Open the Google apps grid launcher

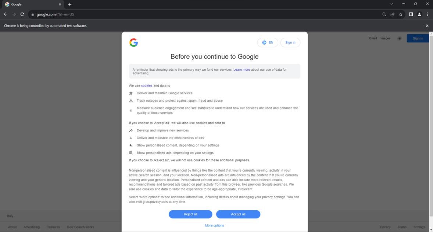[x=399, y=38]
